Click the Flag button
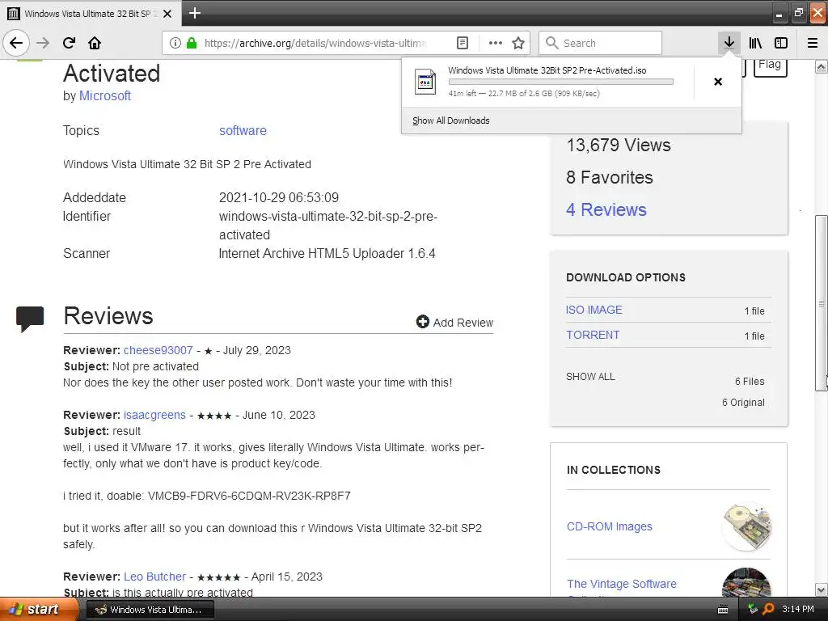828x621 pixels. click(770, 66)
